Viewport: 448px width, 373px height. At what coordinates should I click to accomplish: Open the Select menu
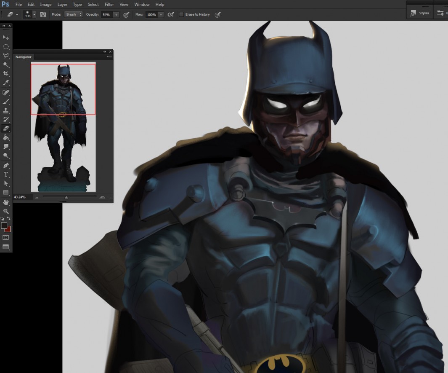[x=93, y=4]
